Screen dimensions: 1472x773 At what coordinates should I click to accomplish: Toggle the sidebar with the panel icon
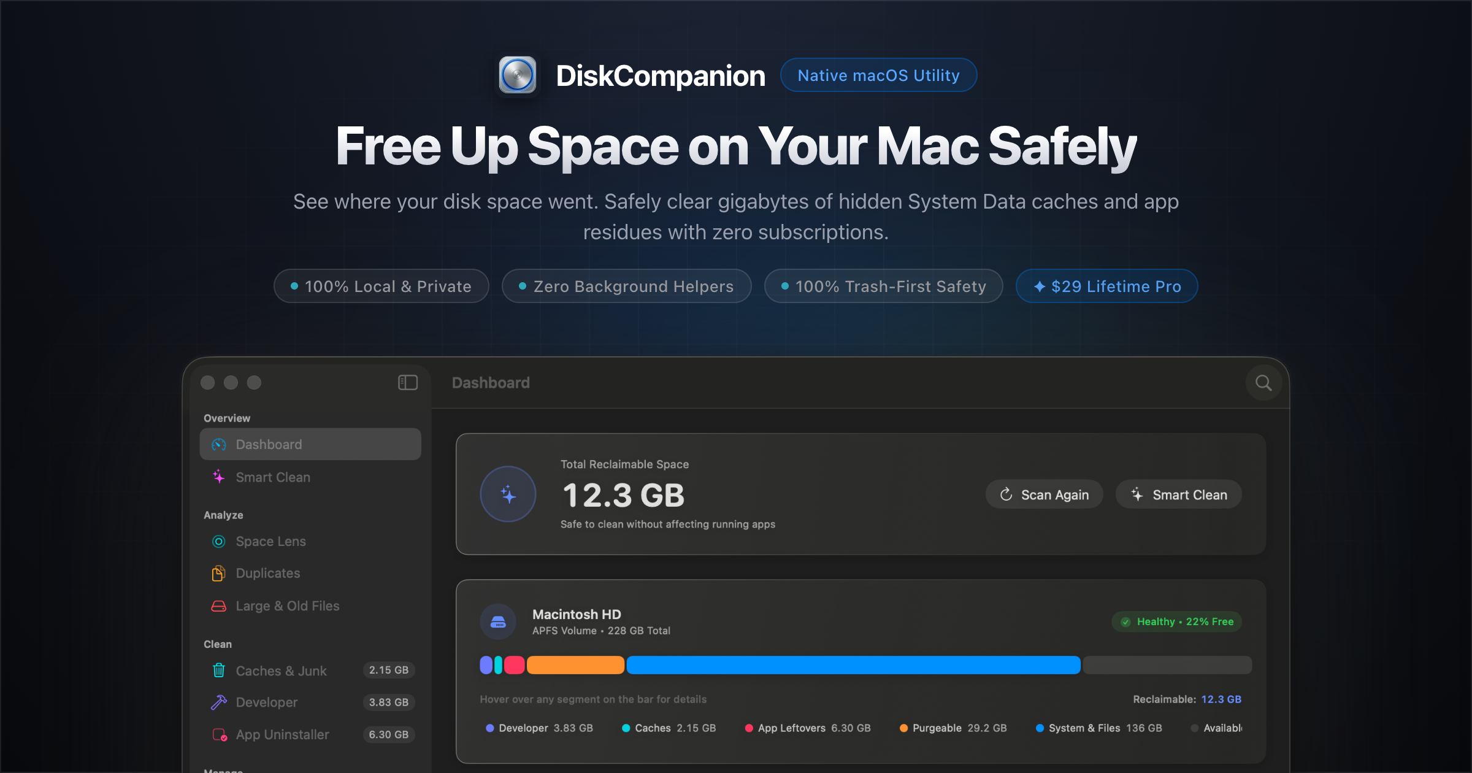pos(408,383)
